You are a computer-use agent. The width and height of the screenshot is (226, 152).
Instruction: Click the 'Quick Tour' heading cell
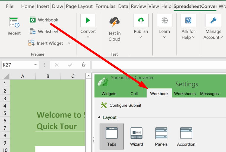coord(57,126)
